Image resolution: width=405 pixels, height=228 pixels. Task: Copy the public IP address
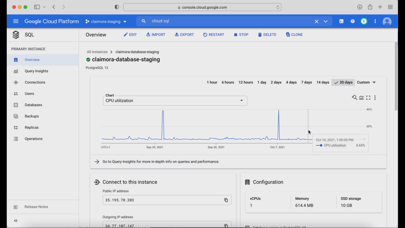(226, 200)
